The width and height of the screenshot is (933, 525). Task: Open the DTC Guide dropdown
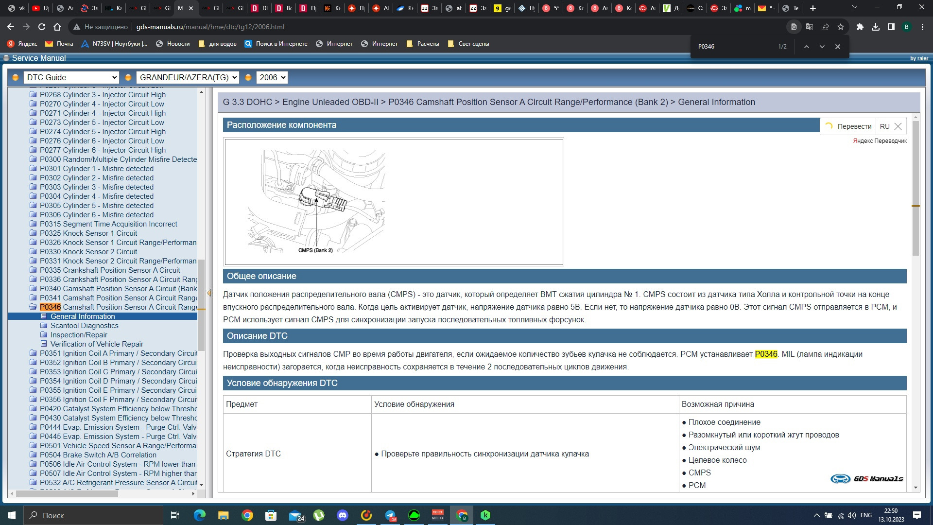point(71,77)
